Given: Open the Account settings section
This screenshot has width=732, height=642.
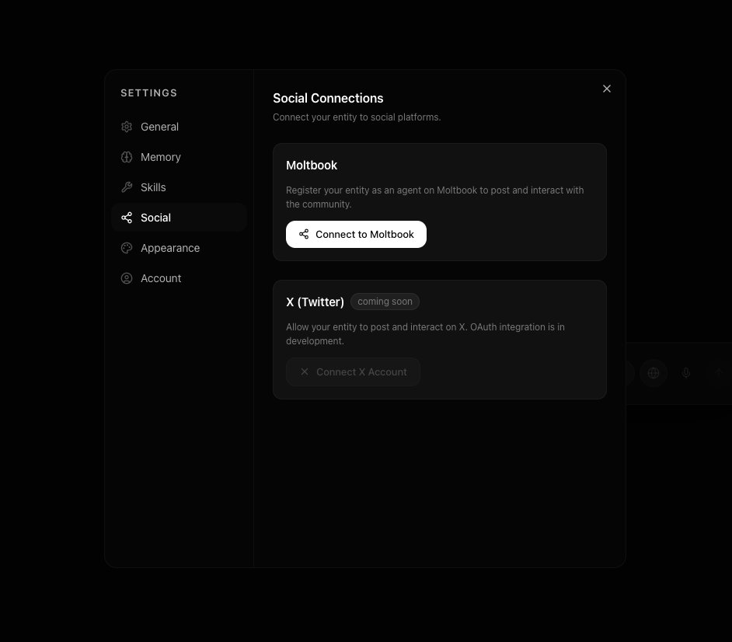Looking at the screenshot, I should (x=179, y=278).
